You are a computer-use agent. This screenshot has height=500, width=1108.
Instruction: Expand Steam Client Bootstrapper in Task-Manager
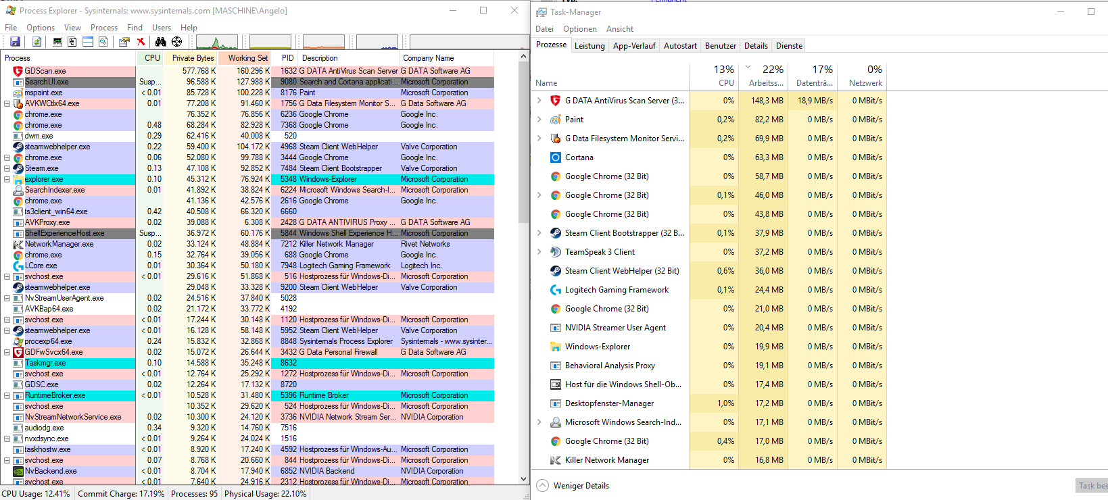pyautogui.click(x=539, y=233)
